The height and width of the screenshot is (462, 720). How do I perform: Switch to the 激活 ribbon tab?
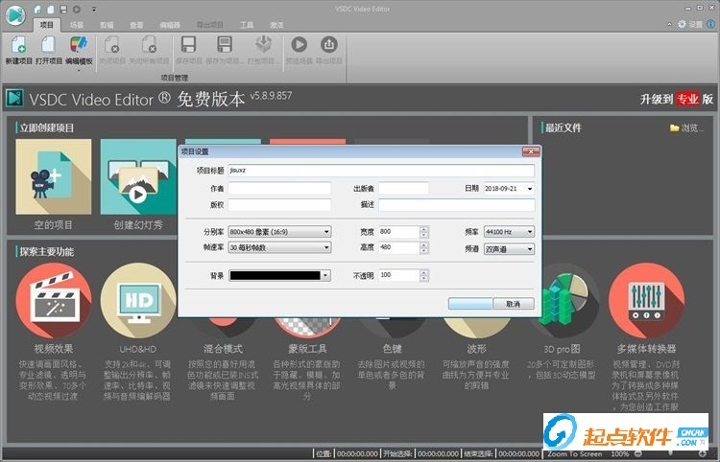(276, 25)
